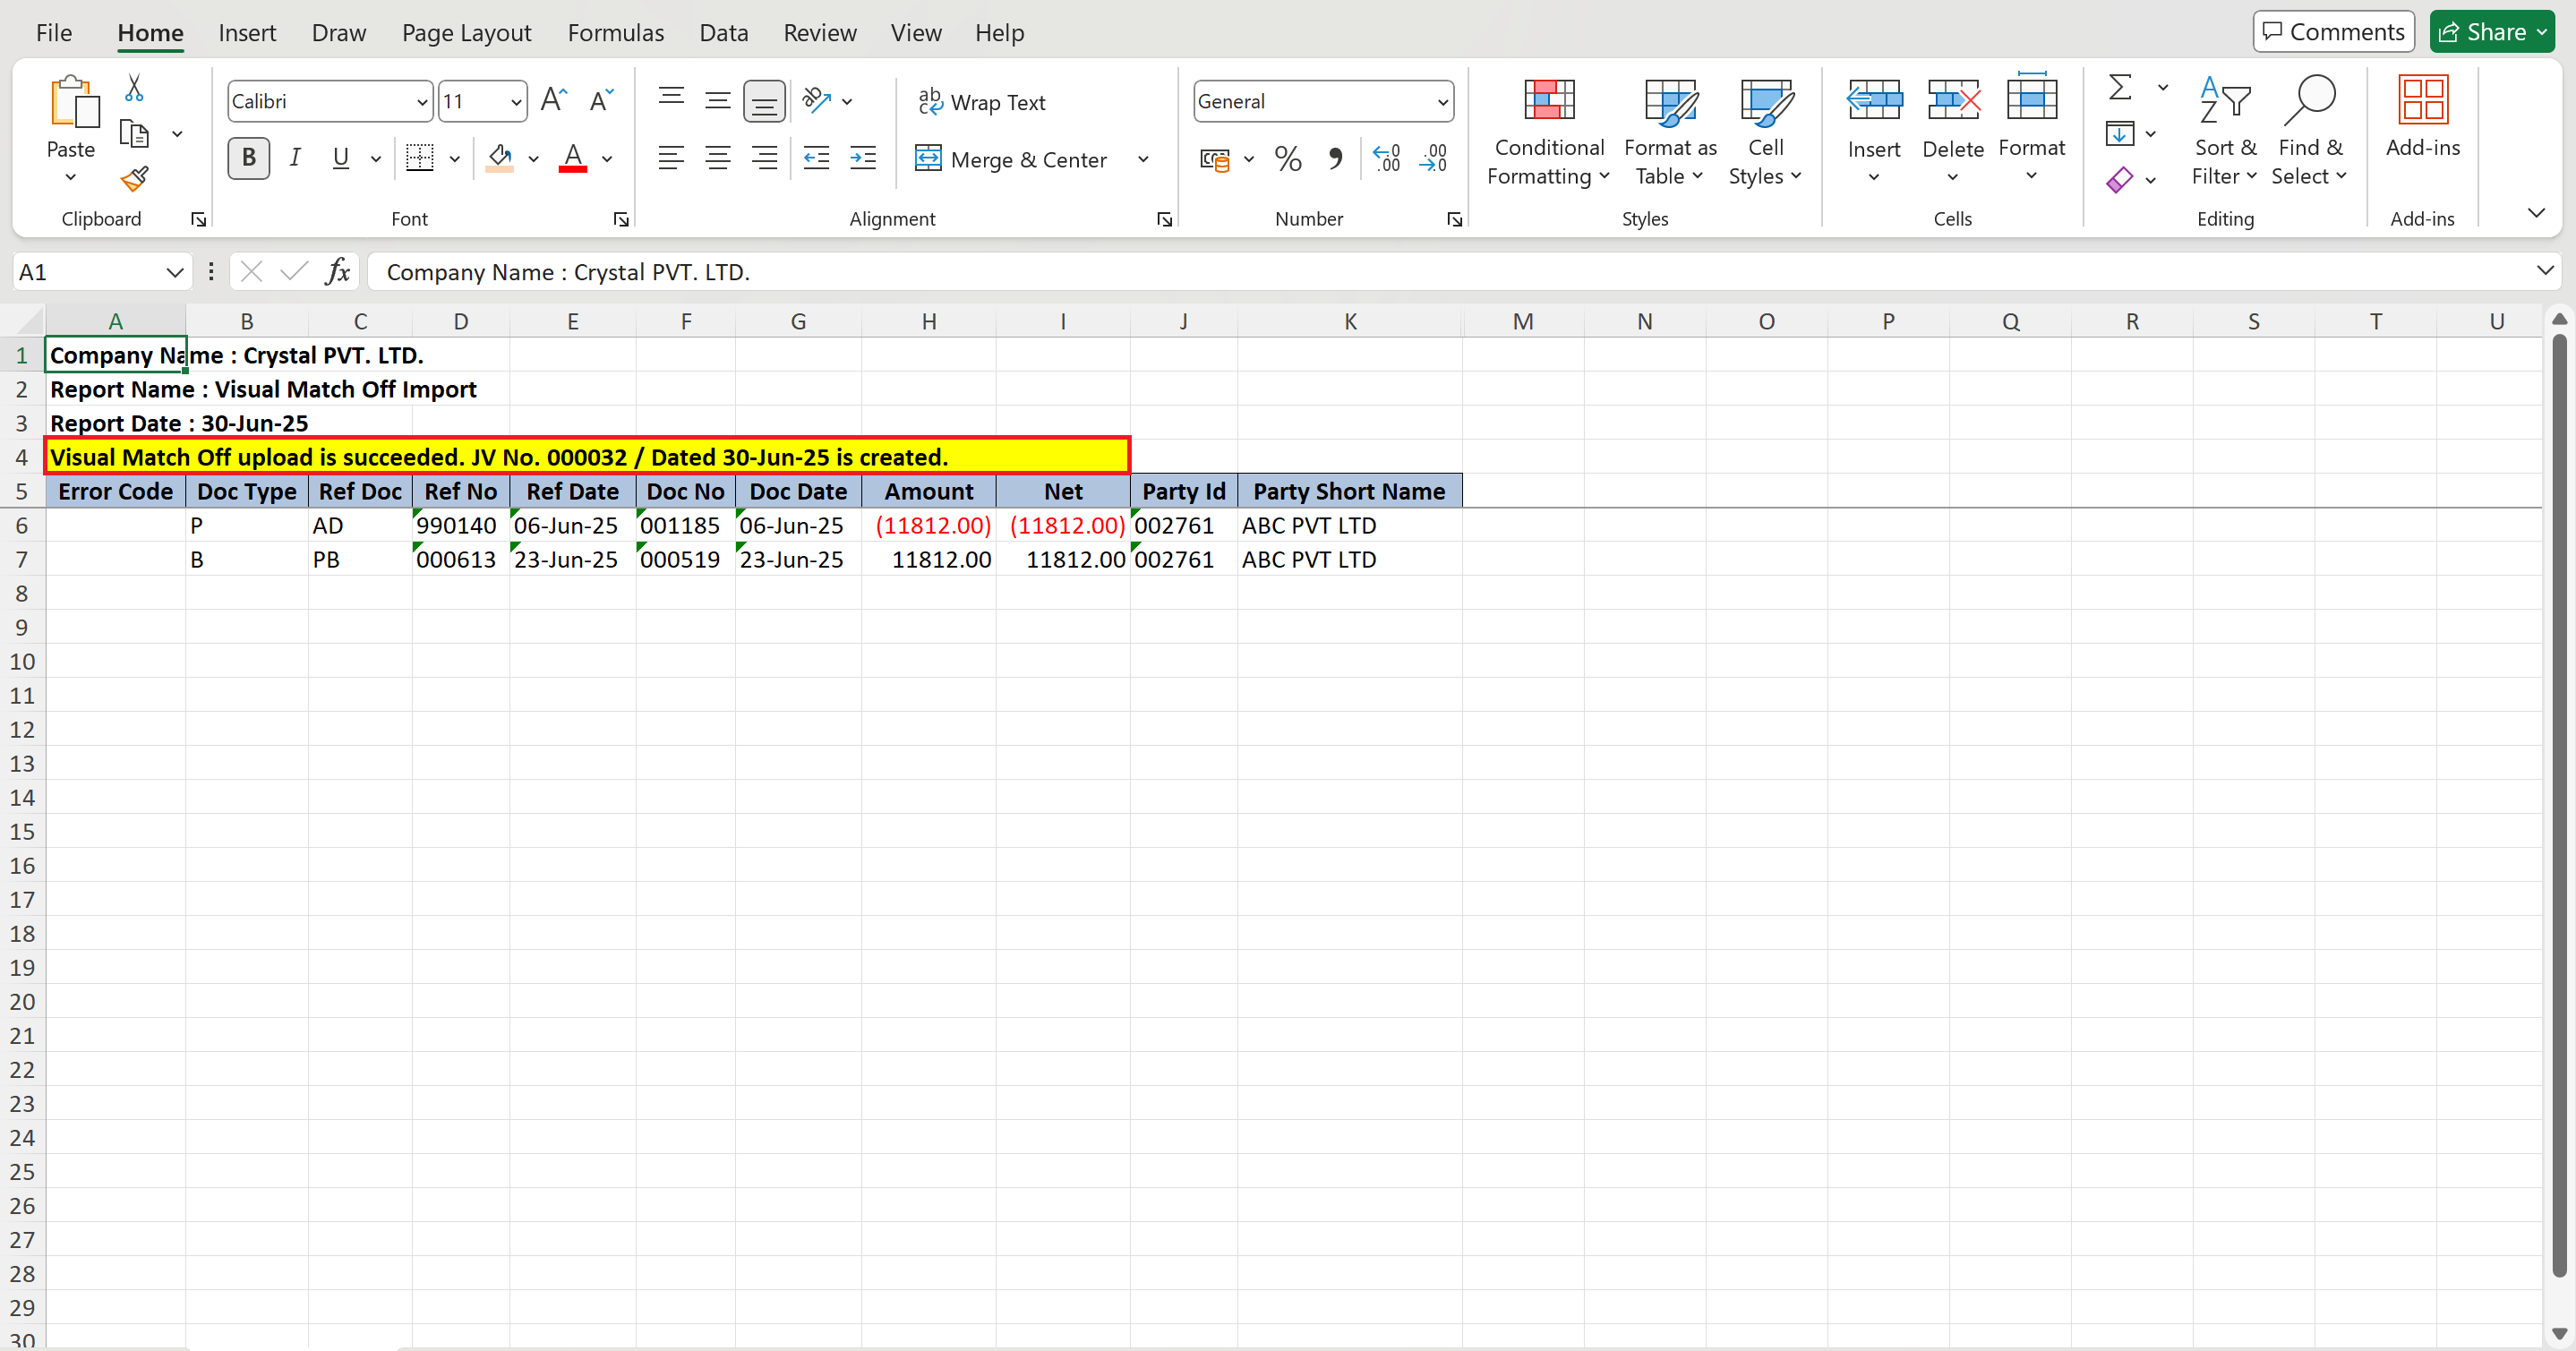Open the Calibri font name dropdown

click(421, 102)
